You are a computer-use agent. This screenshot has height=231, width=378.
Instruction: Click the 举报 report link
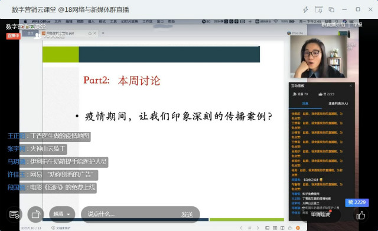click(357, 25)
